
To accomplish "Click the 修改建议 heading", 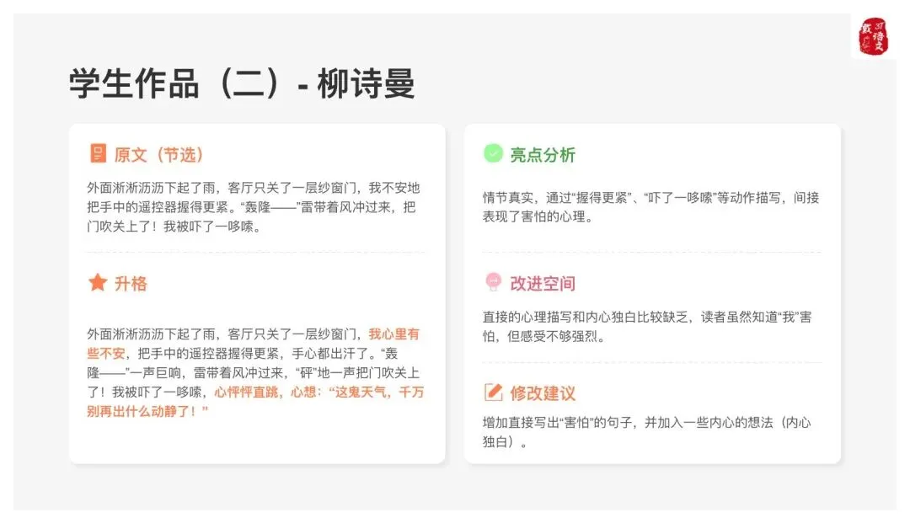I will pos(543,393).
